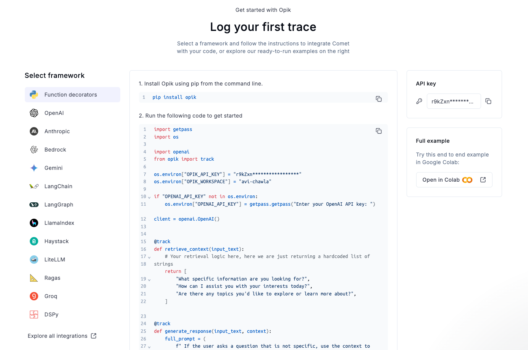Click the key icon beside API key field
The width and height of the screenshot is (528, 350).
419,101
